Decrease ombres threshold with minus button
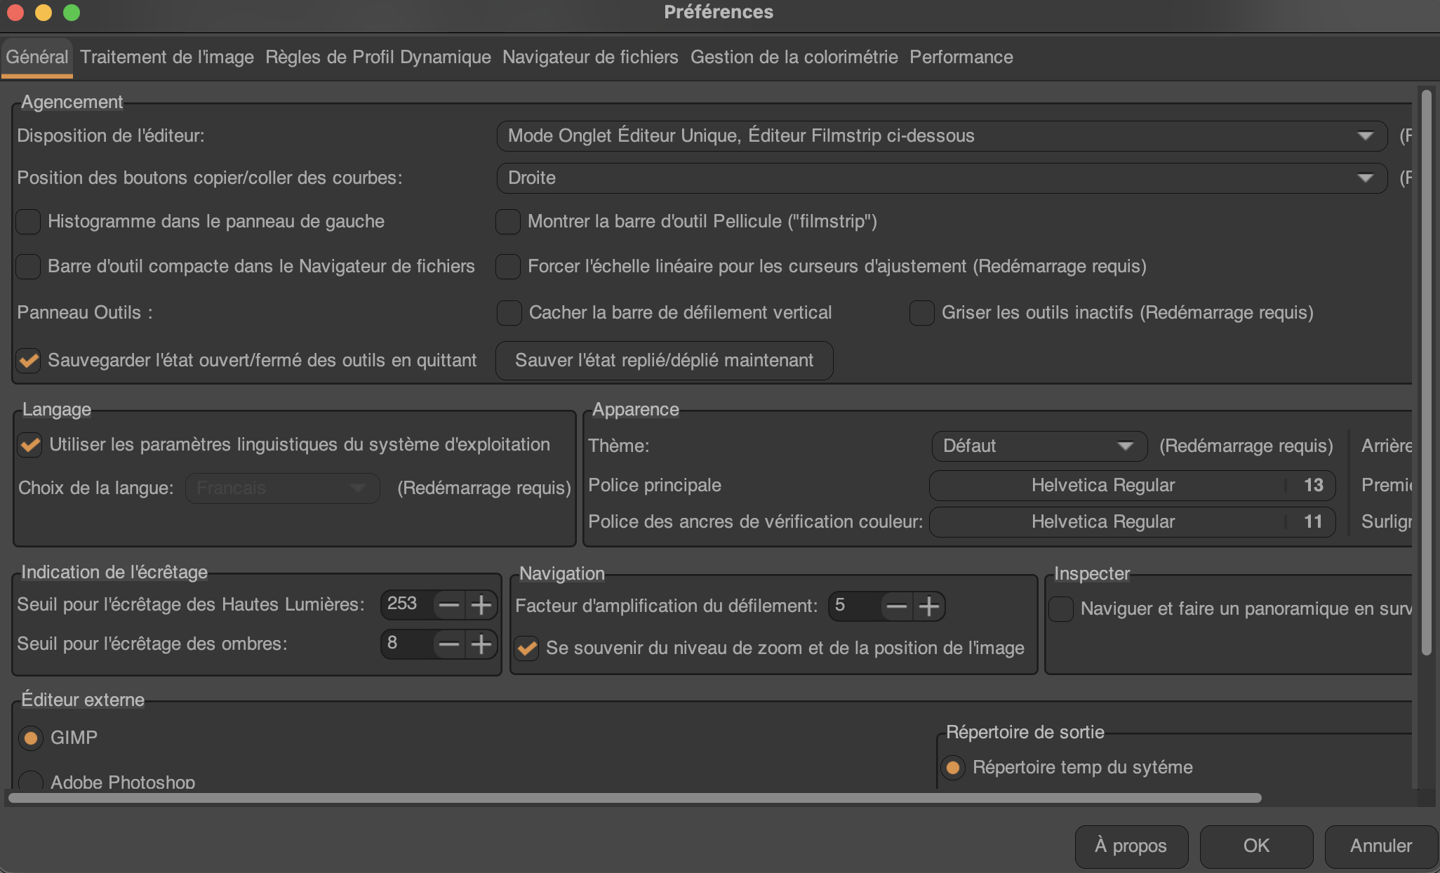 point(448,644)
